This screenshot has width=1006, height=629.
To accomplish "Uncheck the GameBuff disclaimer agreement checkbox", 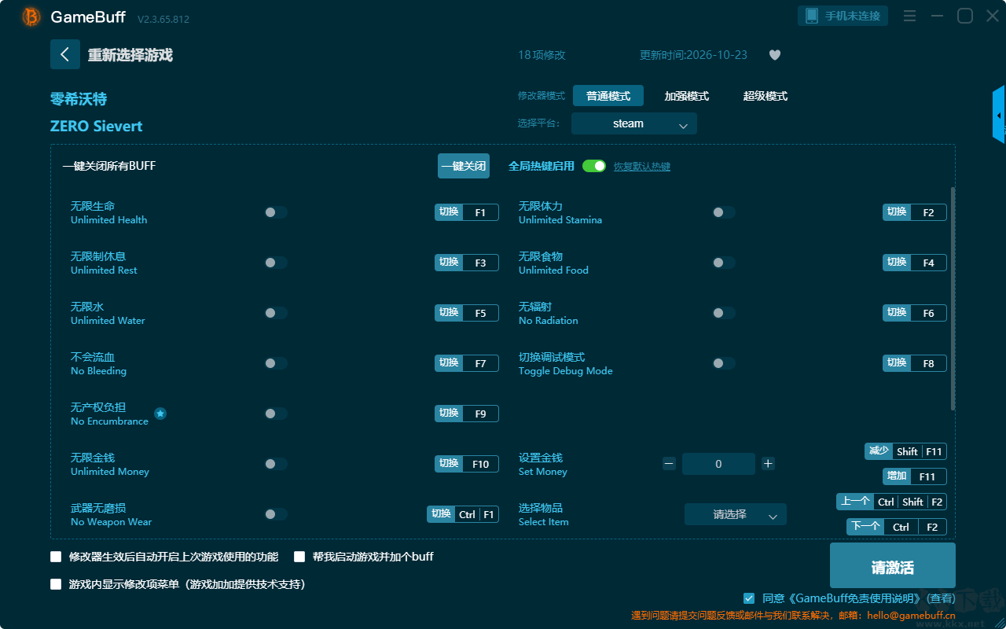I will tap(749, 598).
